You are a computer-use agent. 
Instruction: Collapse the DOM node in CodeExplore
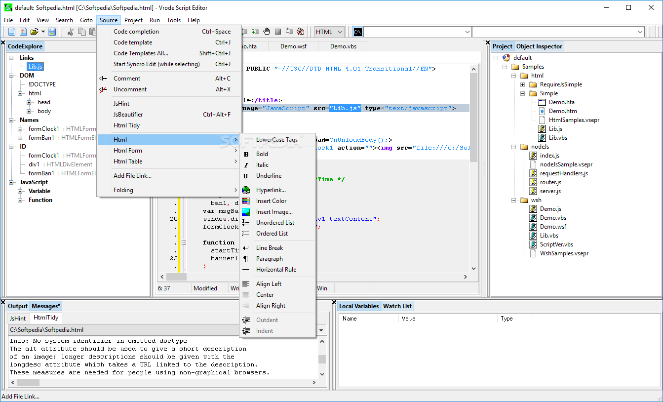(11, 76)
